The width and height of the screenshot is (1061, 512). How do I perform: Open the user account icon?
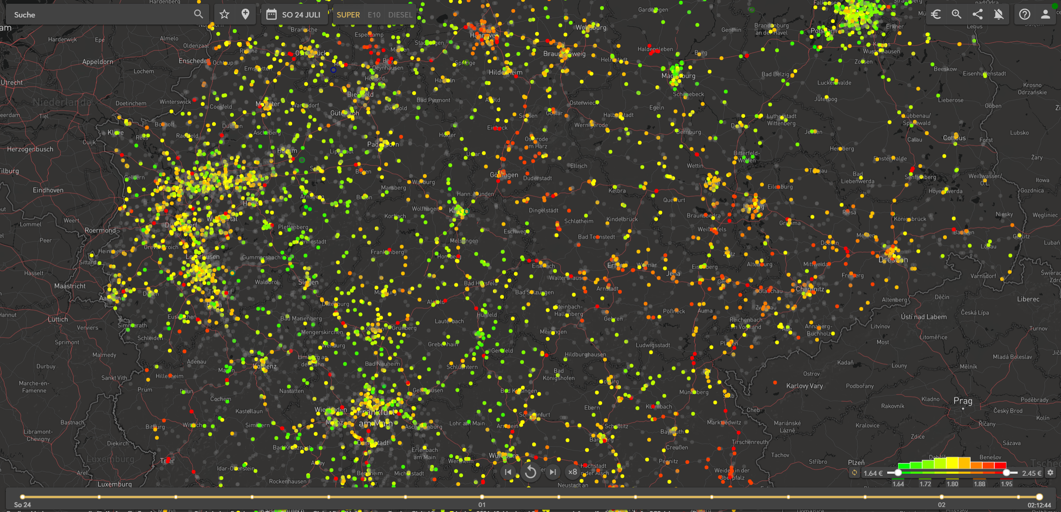pos(1045,15)
